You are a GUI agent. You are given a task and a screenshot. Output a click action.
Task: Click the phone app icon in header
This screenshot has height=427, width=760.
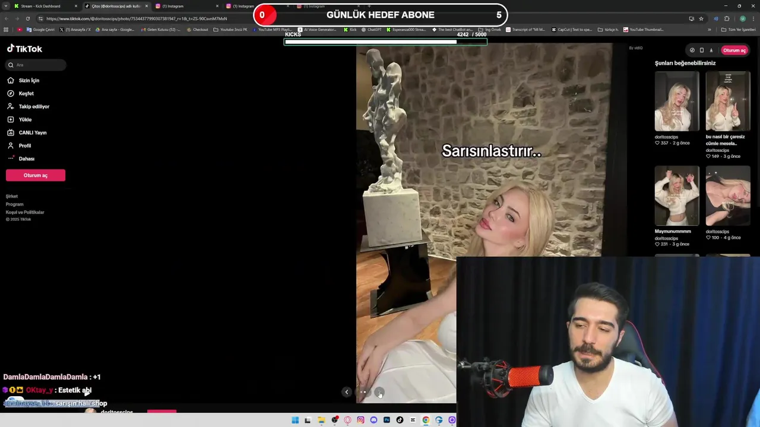click(x=701, y=50)
